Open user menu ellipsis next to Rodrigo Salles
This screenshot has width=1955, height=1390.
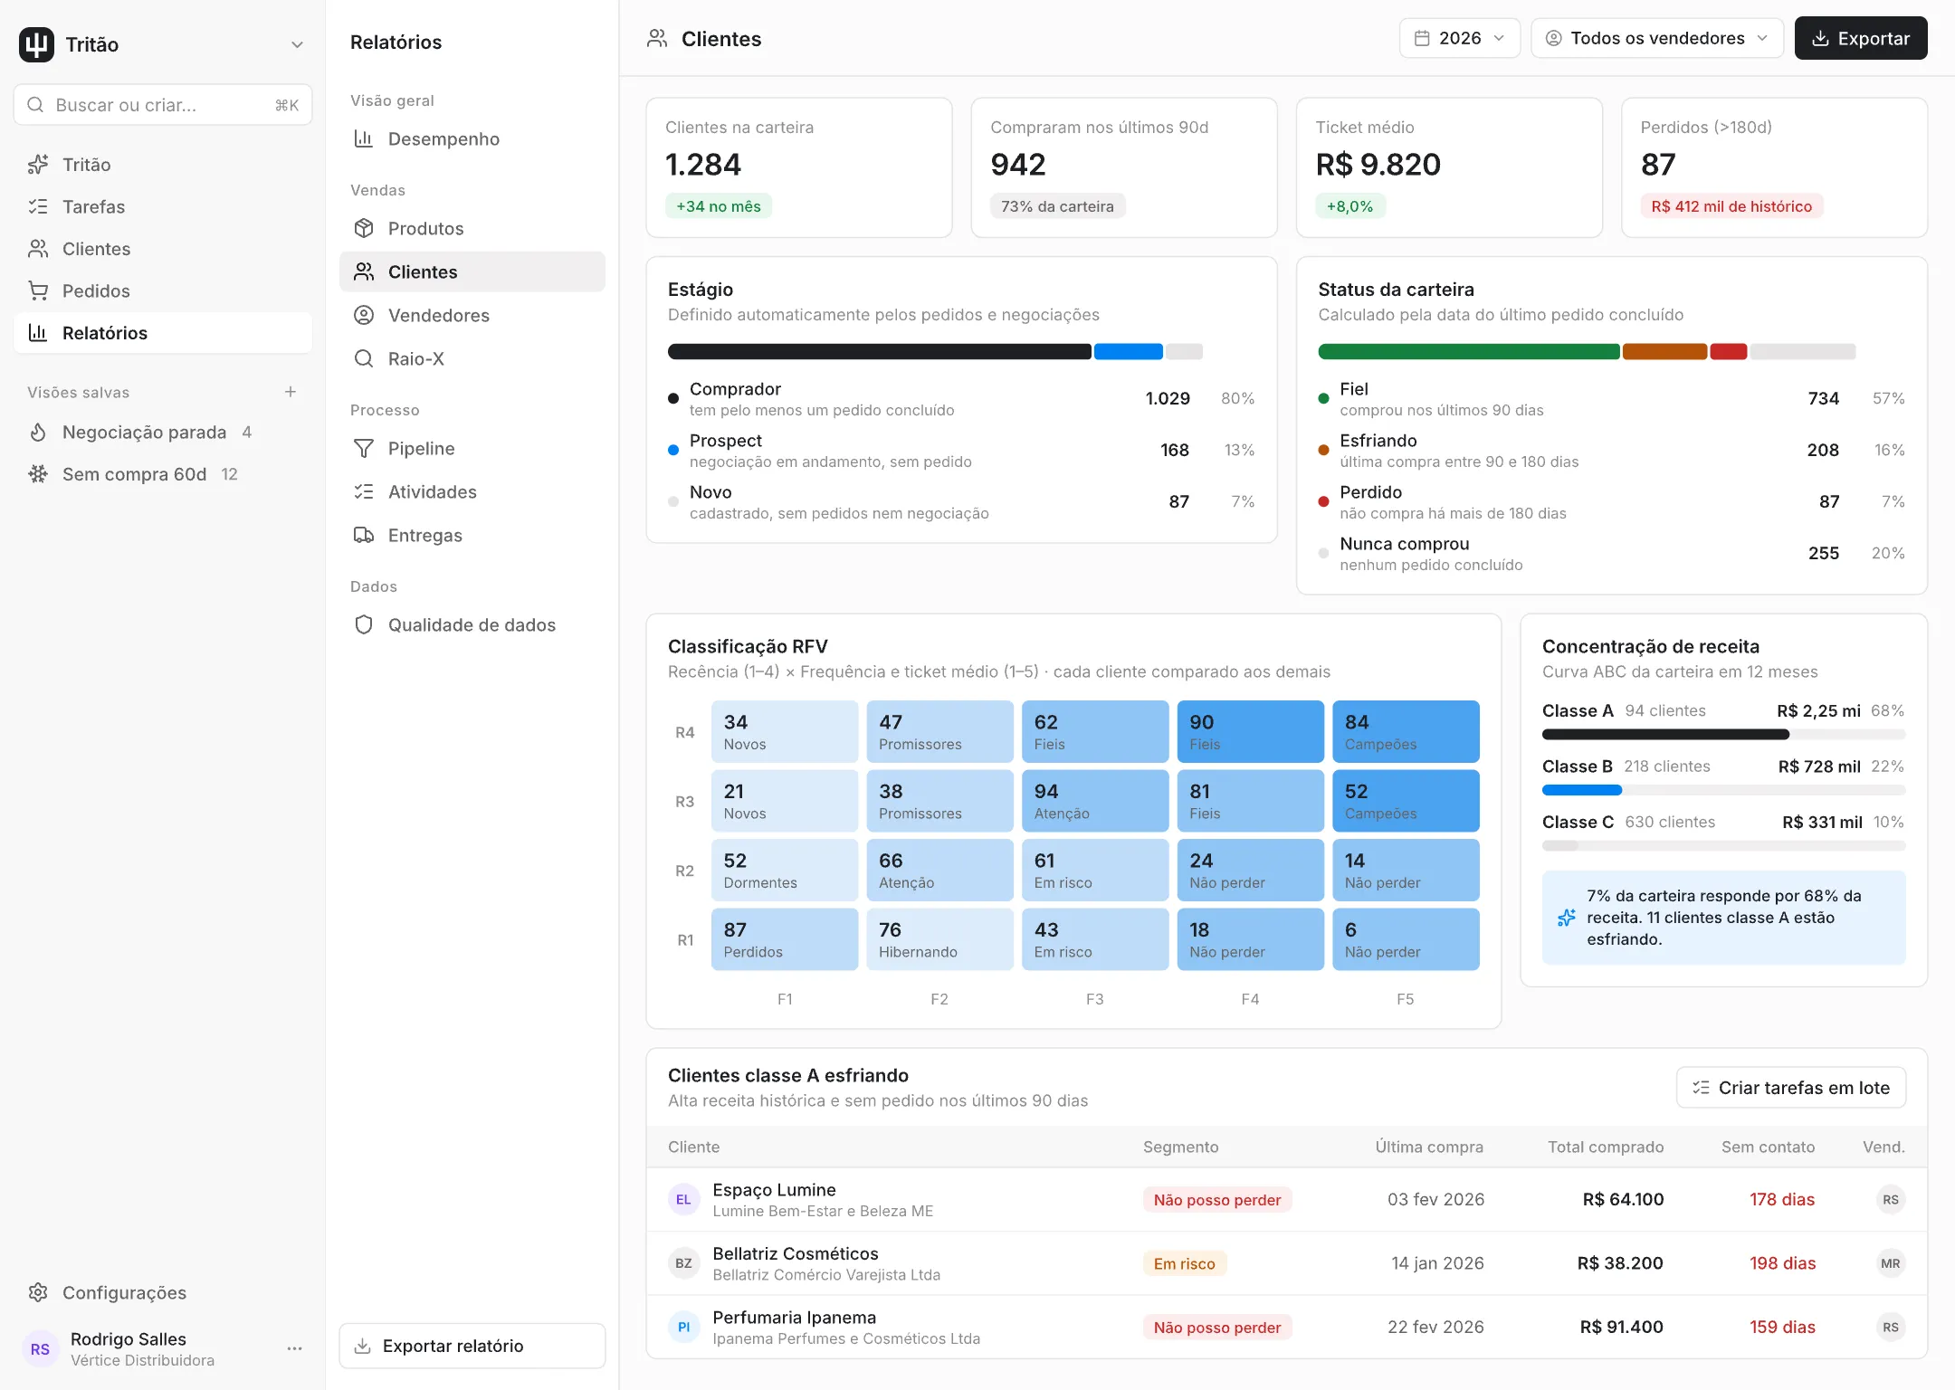pyautogui.click(x=294, y=1348)
